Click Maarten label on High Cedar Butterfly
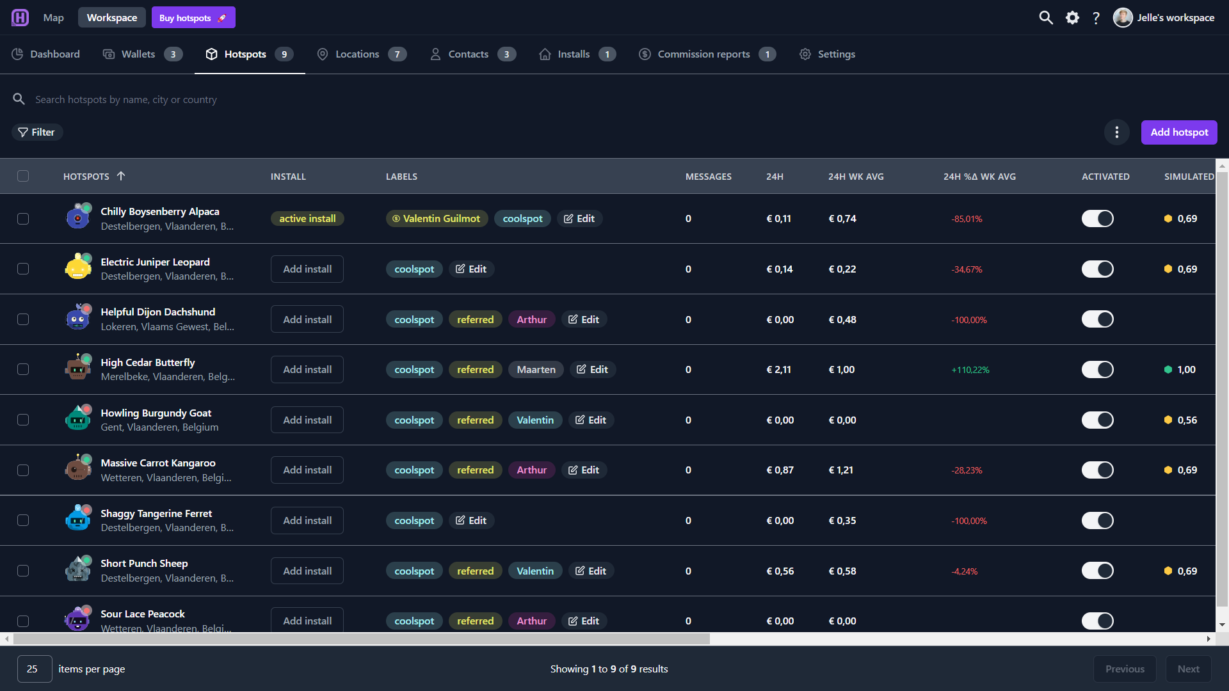1229x691 pixels. click(x=536, y=369)
